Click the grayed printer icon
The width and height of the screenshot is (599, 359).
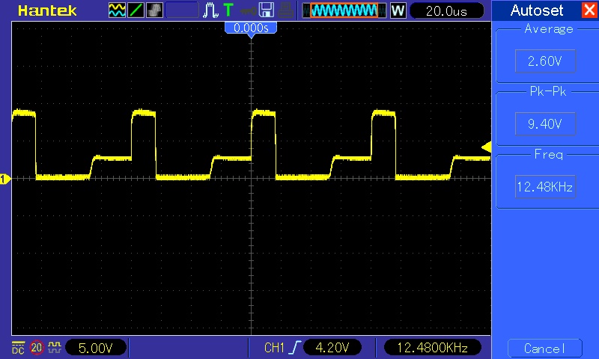point(285,10)
